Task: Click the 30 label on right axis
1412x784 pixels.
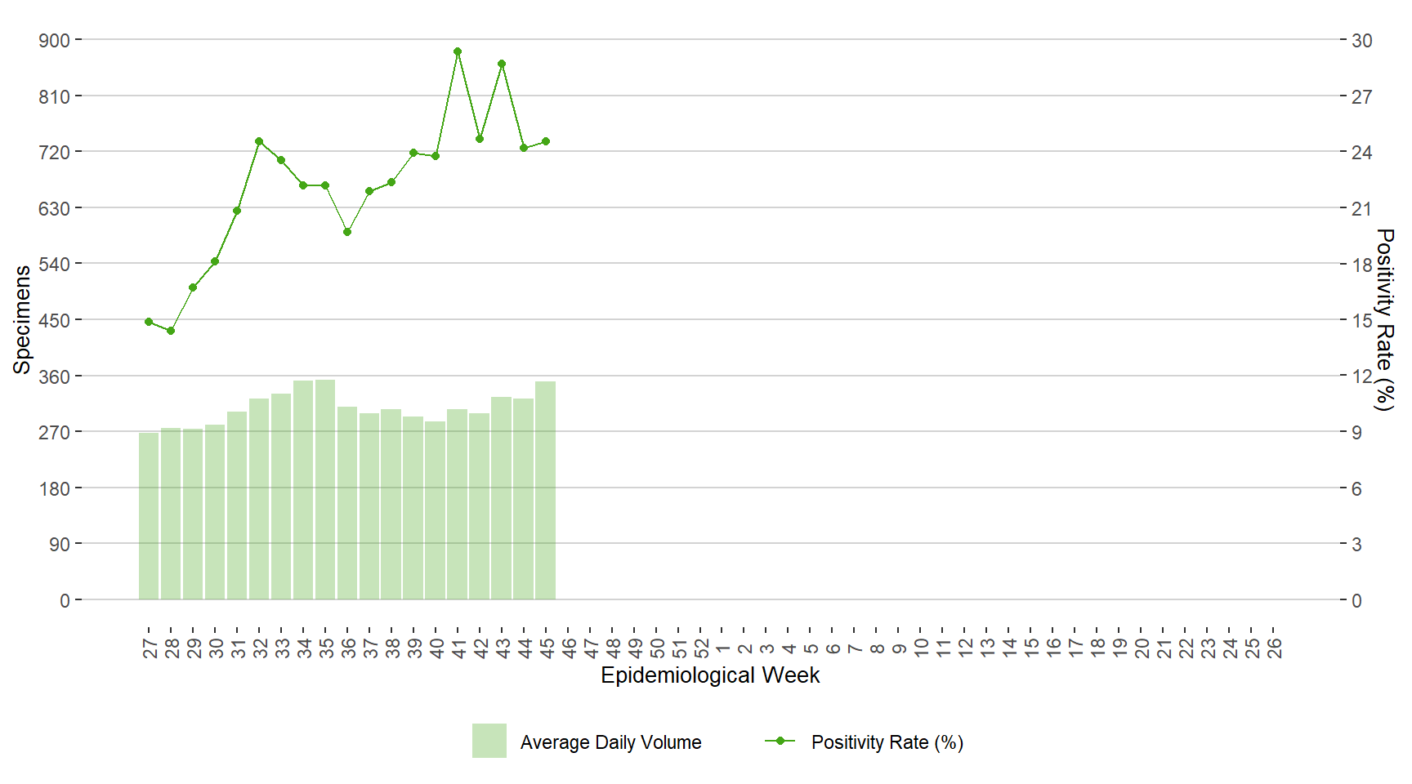Action: pos(1361,40)
